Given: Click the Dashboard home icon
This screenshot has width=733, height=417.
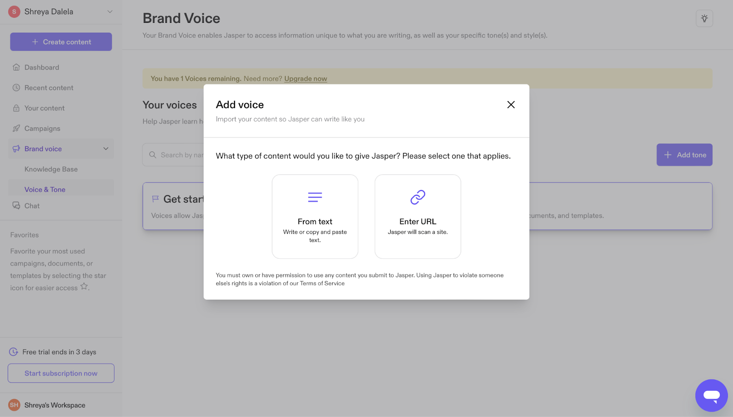Looking at the screenshot, I should [16, 67].
